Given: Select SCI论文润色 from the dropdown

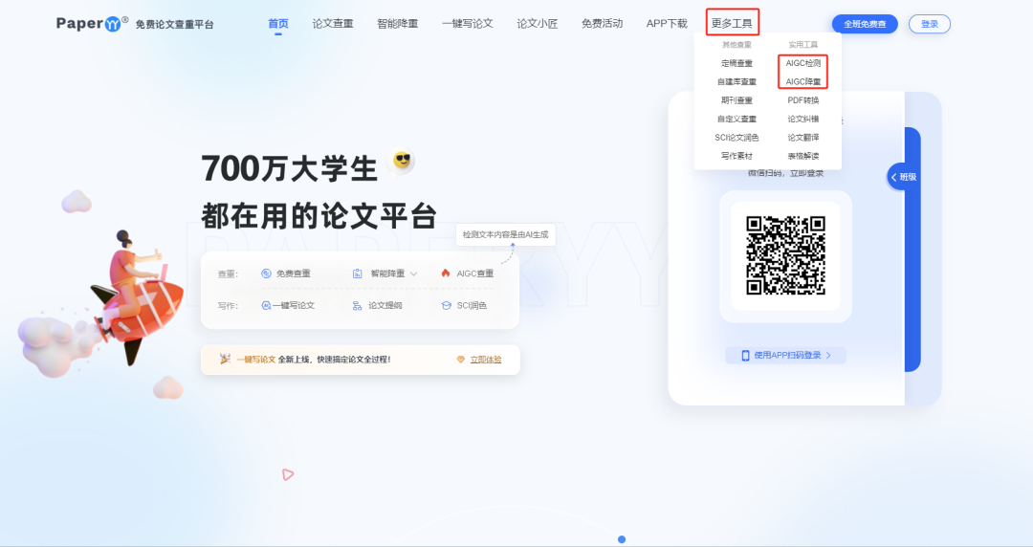Looking at the screenshot, I should coord(736,138).
